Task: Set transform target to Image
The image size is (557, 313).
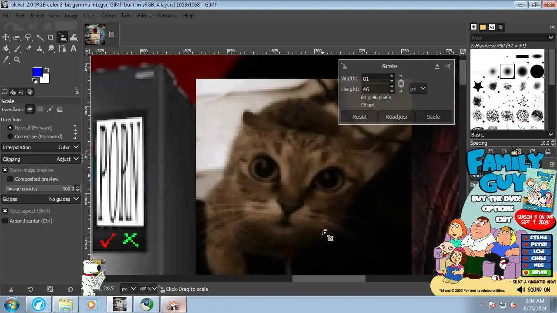Action: pos(60,110)
